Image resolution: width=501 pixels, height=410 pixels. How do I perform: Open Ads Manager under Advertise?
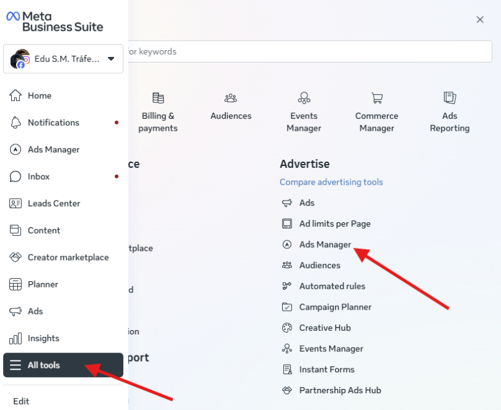(x=325, y=245)
